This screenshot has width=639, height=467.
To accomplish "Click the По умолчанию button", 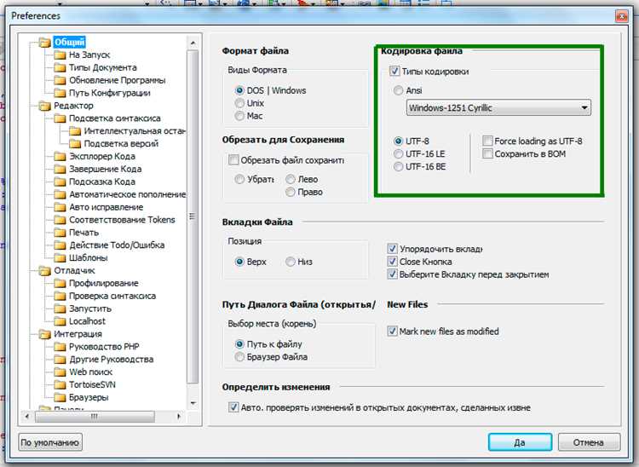I will pyautogui.click(x=50, y=442).
